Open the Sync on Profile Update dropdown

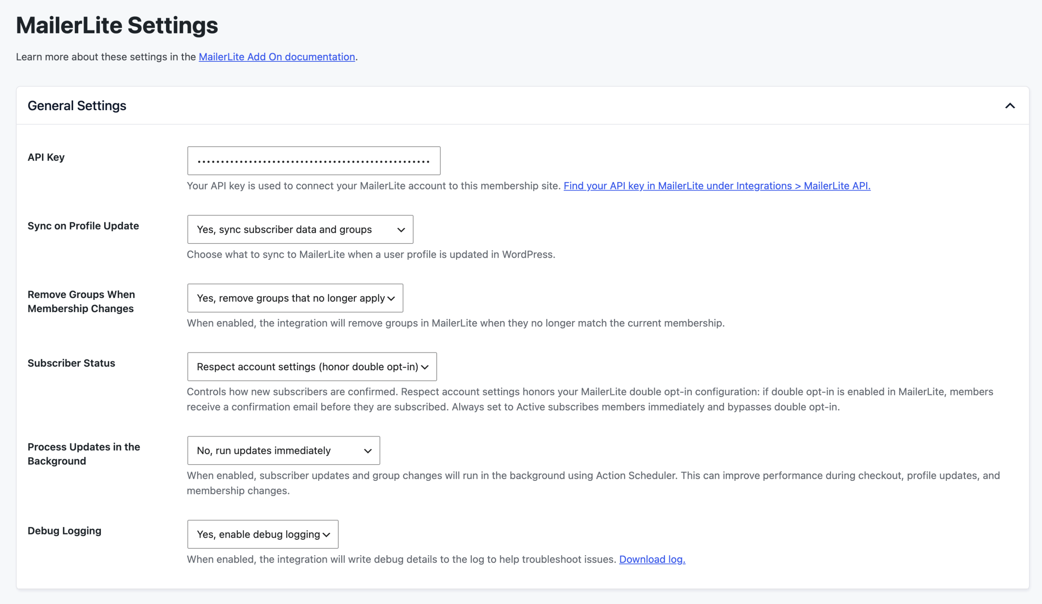click(300, 229)
